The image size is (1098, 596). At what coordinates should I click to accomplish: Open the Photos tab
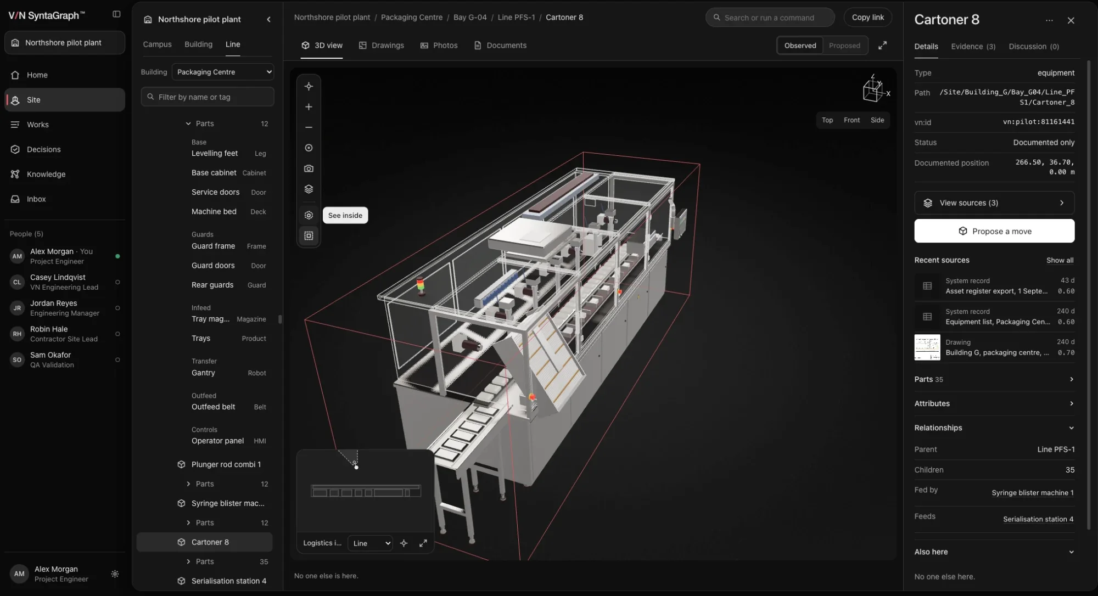click(x=439, y=46)
